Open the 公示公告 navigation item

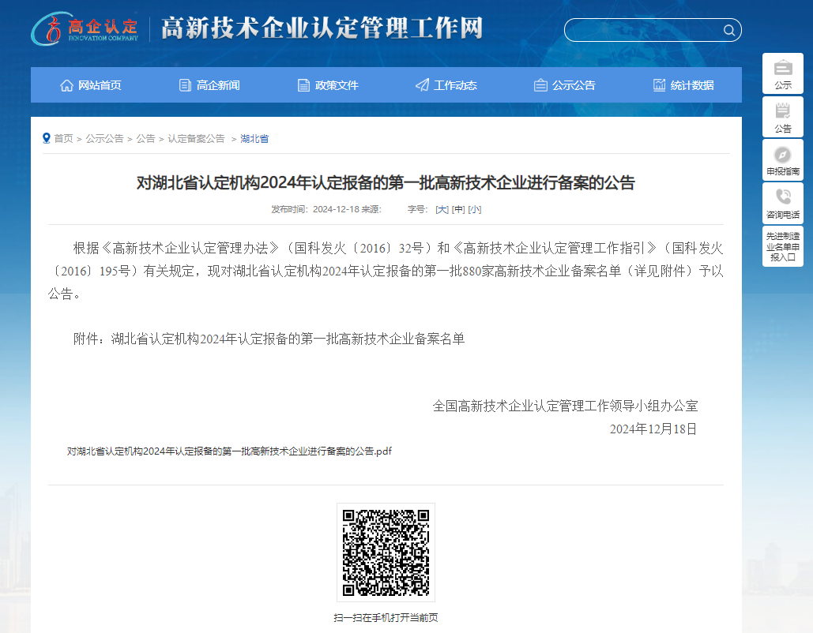[x=564, y=85]
